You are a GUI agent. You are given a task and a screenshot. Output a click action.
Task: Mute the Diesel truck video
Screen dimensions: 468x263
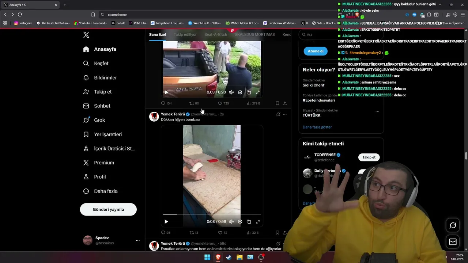[x=231, y=92]
